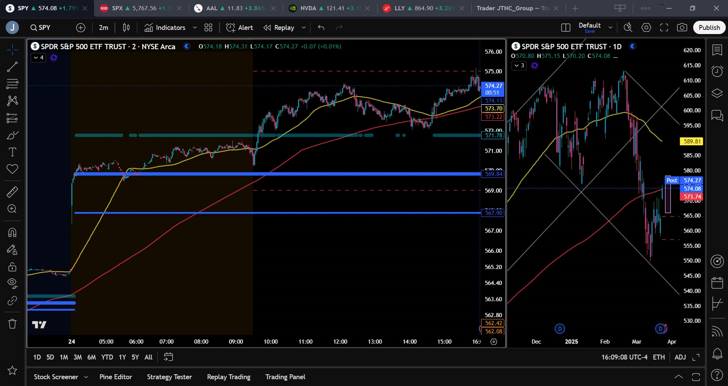The image size is (728, 386).
Task: Open the alerts clock panel
Action: (x=717, y=72)
